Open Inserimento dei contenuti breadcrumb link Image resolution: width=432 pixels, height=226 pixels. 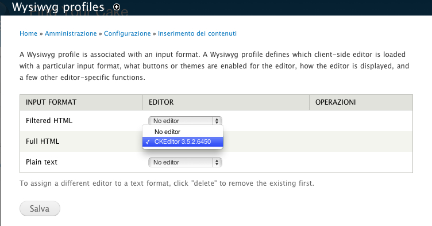tap(197, 33)
